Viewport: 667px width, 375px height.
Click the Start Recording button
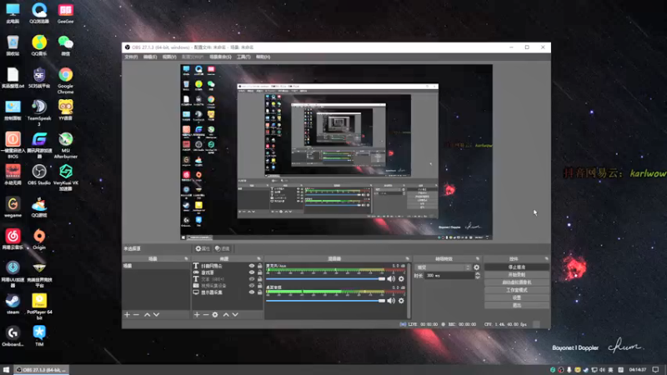516,275
